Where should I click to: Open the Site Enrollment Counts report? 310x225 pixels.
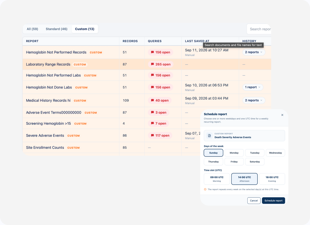pos(45,148)
